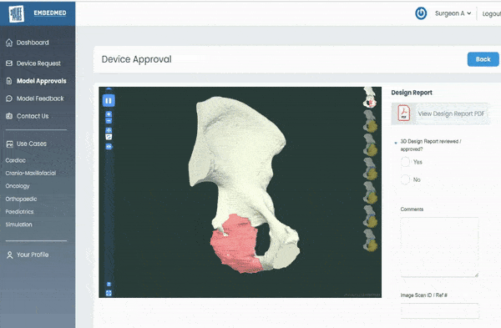Pause the 3D model rotation

109,101
